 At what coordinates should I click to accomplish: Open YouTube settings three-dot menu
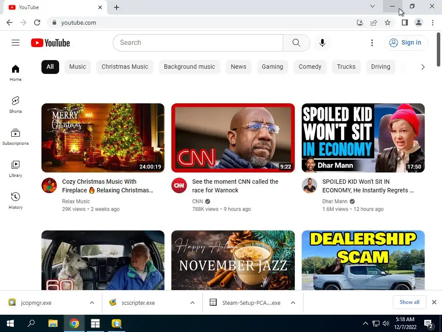coord(372,43)
